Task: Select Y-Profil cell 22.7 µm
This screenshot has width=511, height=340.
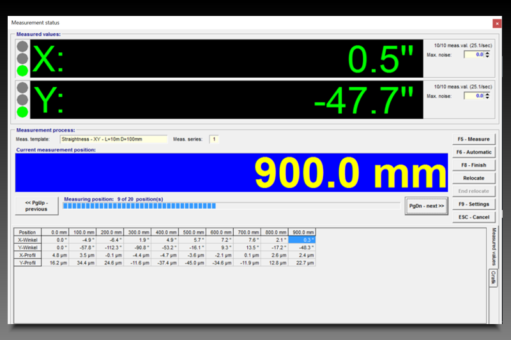Action: tap(301, 263)
